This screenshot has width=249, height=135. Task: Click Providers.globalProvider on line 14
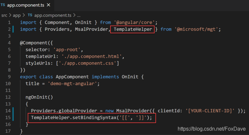pyautogui.click(x=64, y=111)
